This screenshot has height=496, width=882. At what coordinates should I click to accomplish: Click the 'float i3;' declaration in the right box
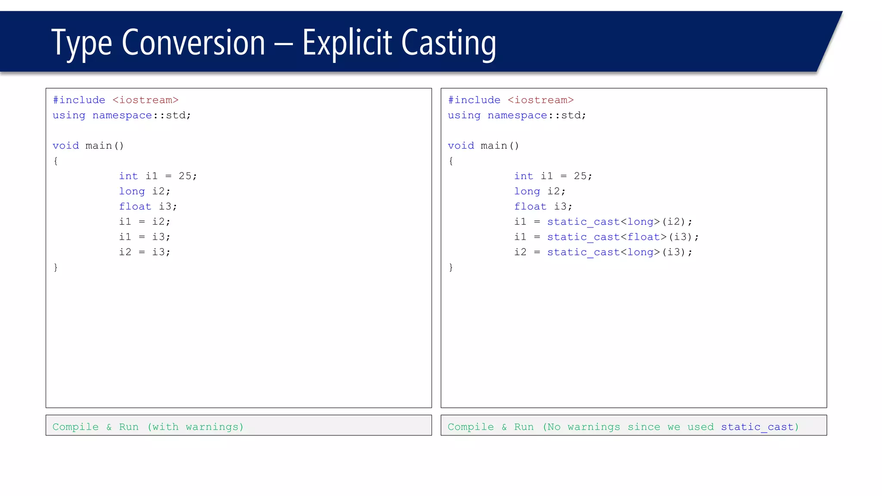tap(543, 207)
